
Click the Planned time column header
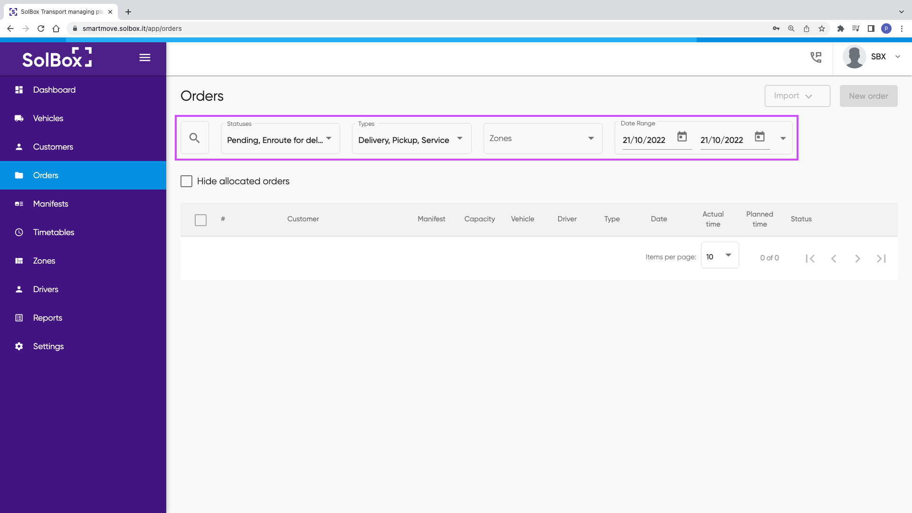pyautogui.click(x=760, y=219)
